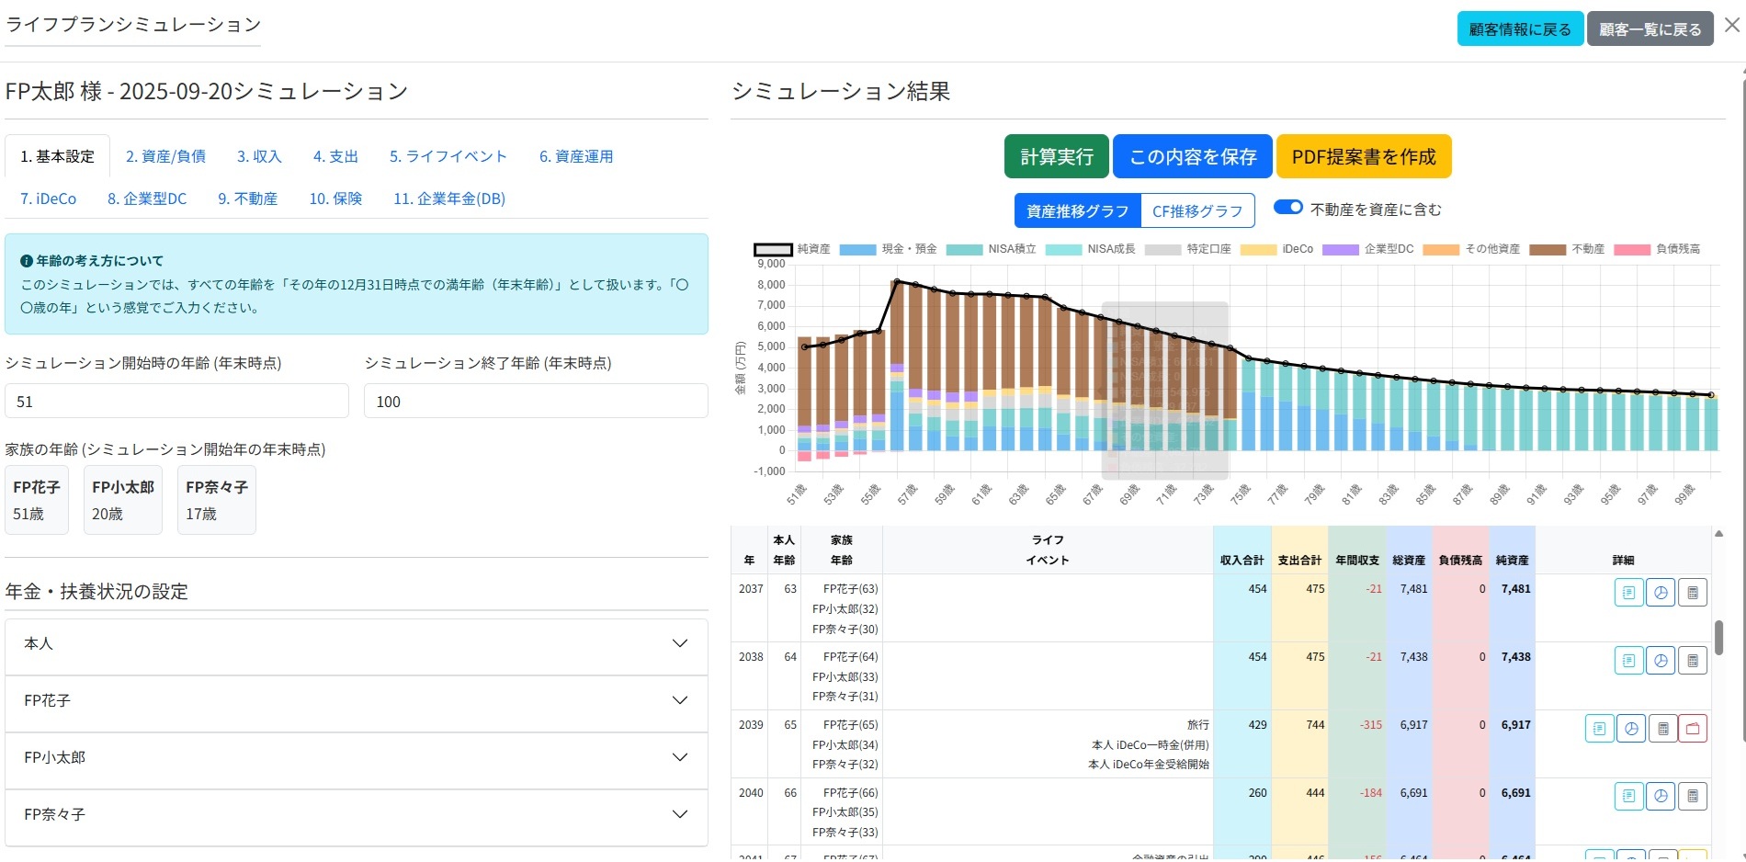Screen dimensions: 1746x862
Task: Open the calculator icon in the 2039 row
Action: click(x=1662, y=729)
